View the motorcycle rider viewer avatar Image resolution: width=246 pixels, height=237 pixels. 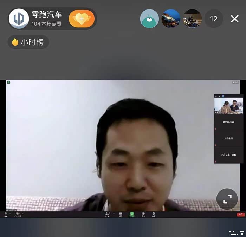tap(192, 19)
